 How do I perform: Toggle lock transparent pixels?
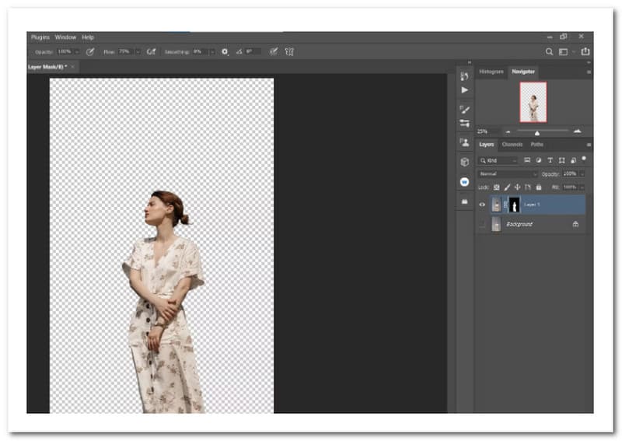click(497, 187)
